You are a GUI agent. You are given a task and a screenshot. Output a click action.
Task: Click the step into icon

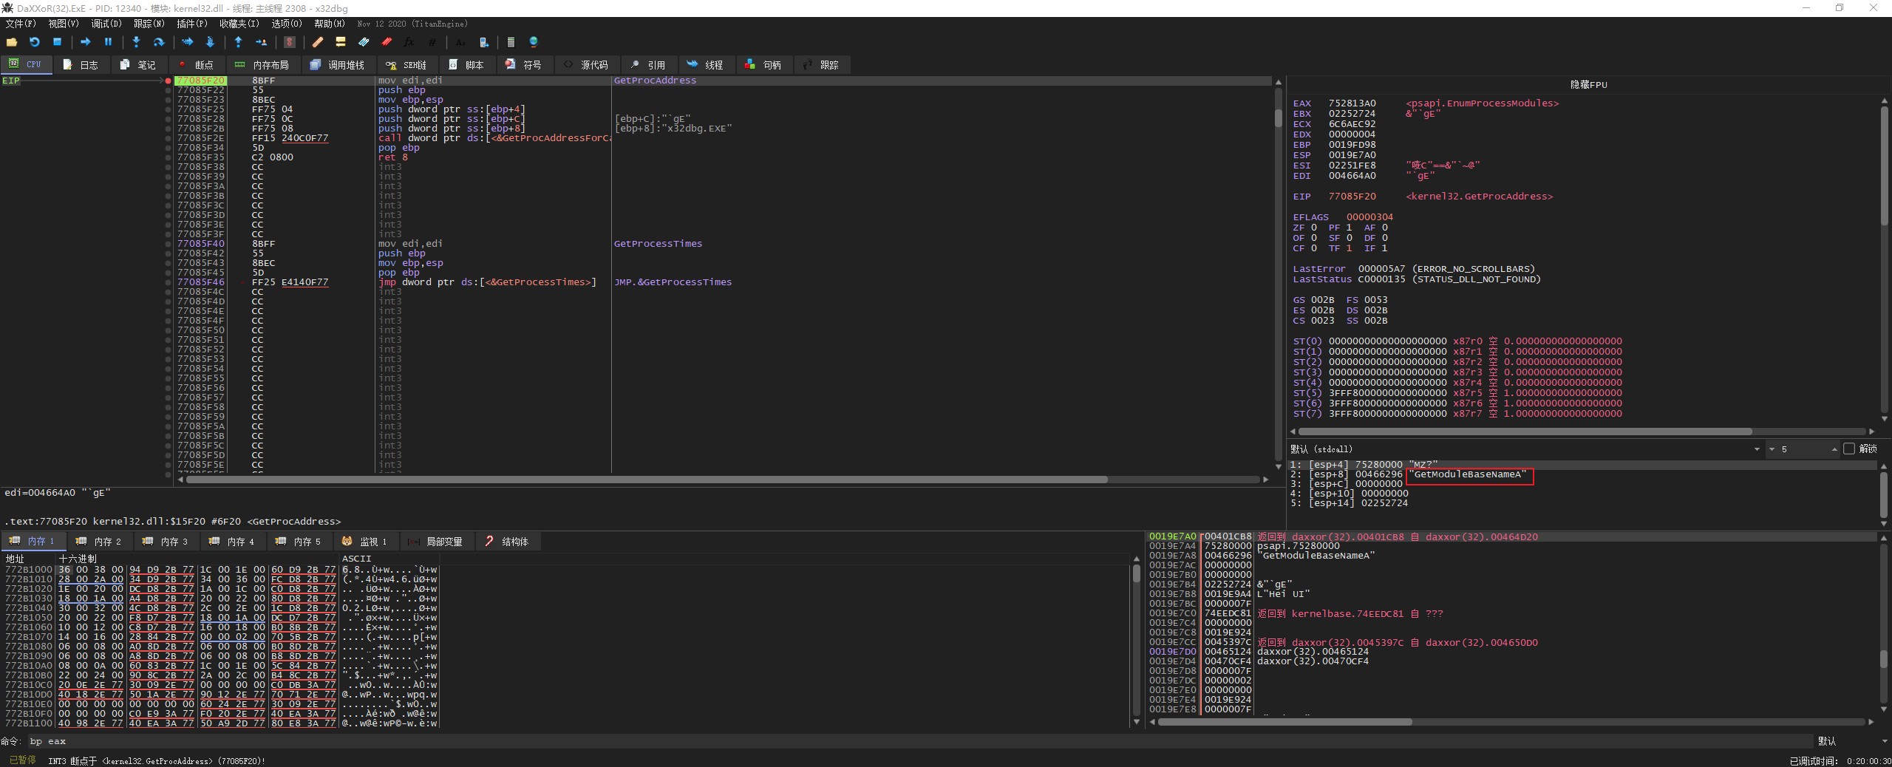coord(136,42)
